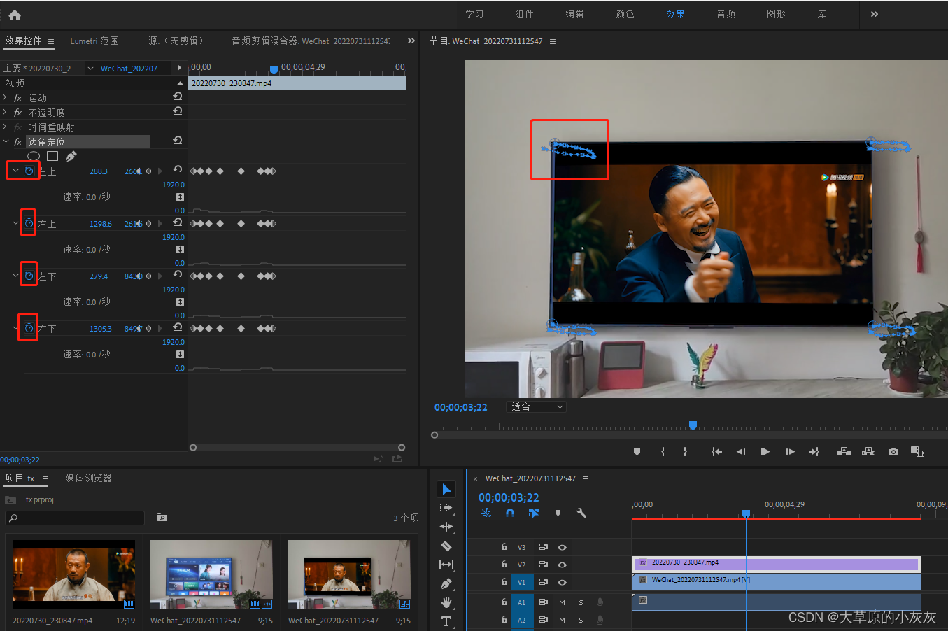Toggle animation stopwatch for 右上
Screen dimensions: 948x631
coord(29,223)
